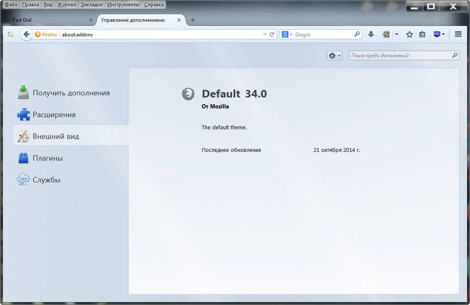Click the magnifier in Google search box
Screen dimensions: 470x305
[x=357, y=34]
